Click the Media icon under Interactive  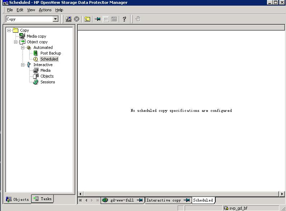point(36,70)
